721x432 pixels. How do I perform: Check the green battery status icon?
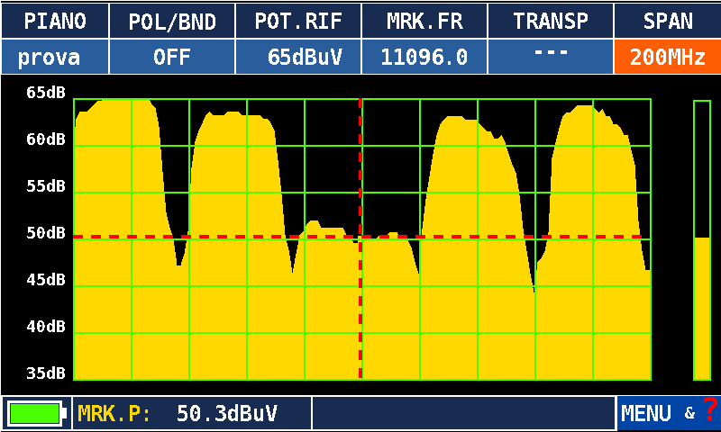(x=36, y=413)
